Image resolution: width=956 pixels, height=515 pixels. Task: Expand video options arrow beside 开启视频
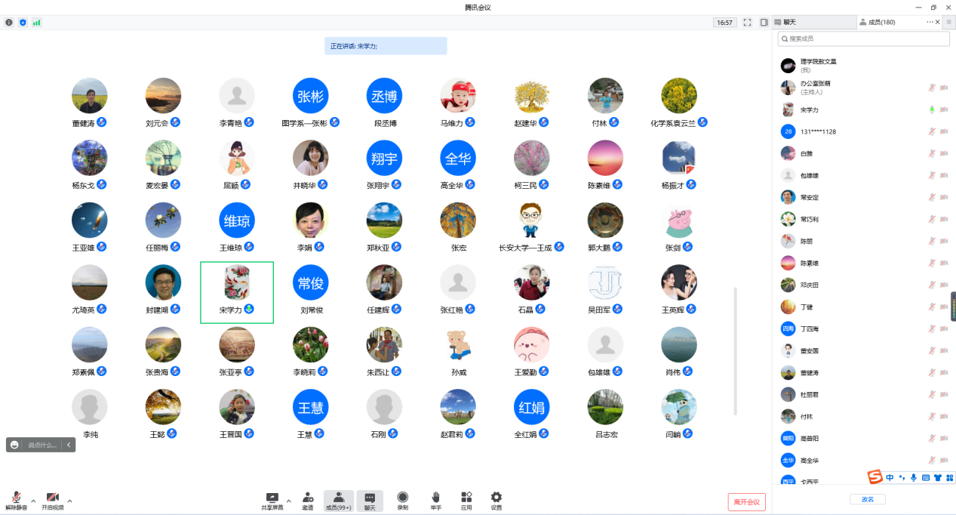coord(70,501)
